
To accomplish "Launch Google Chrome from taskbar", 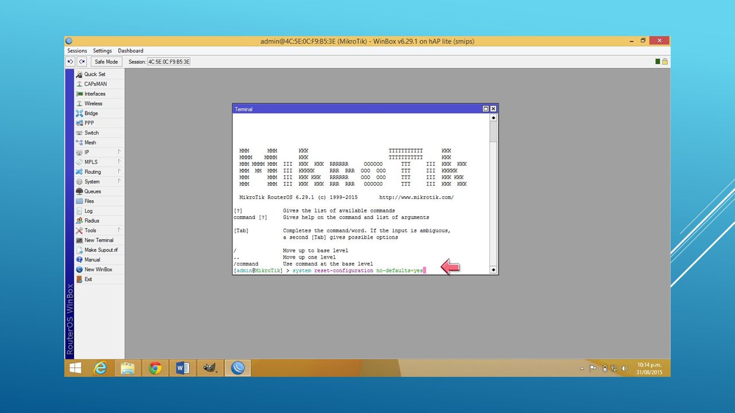I will pos(155,368).
